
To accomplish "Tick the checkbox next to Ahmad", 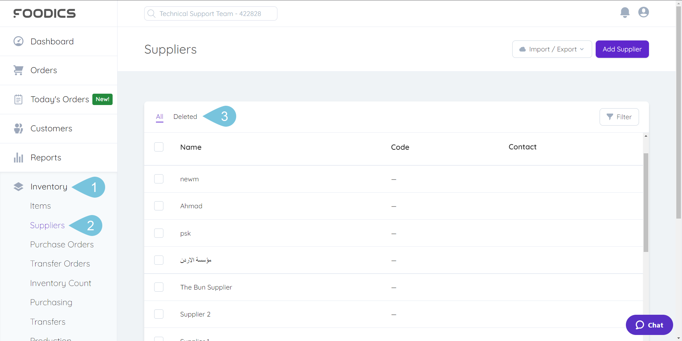I will (x=159, y=205).
